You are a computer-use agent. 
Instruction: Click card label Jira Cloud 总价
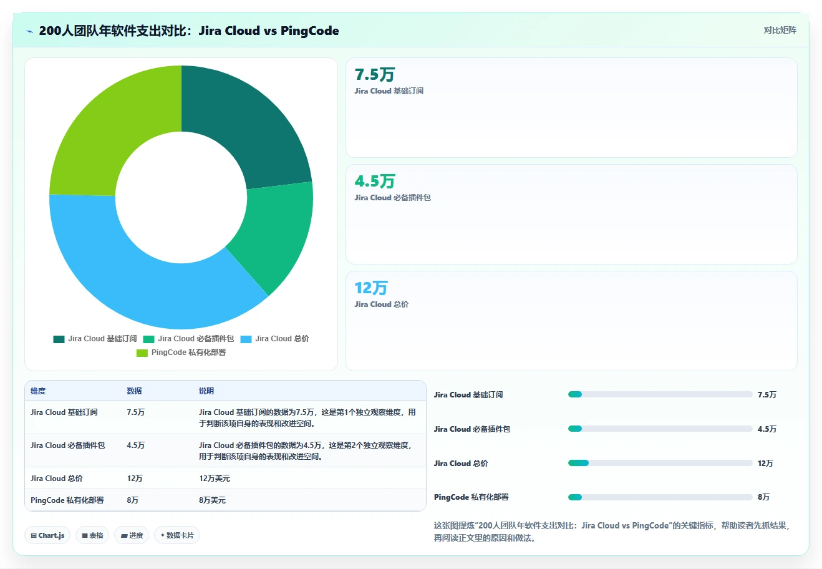(381, 304)
